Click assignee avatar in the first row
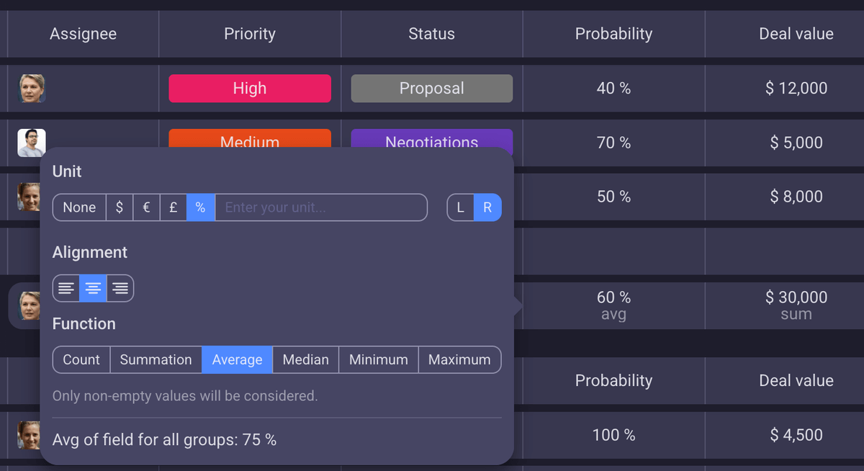Screen dimensions: 864x471 [x=32, y=88]
